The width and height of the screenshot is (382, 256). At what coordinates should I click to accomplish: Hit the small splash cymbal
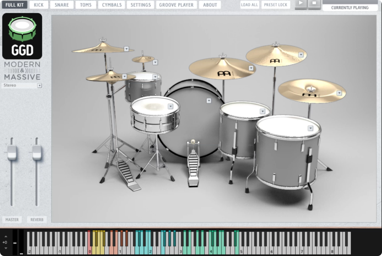click(x=142, y=59)
